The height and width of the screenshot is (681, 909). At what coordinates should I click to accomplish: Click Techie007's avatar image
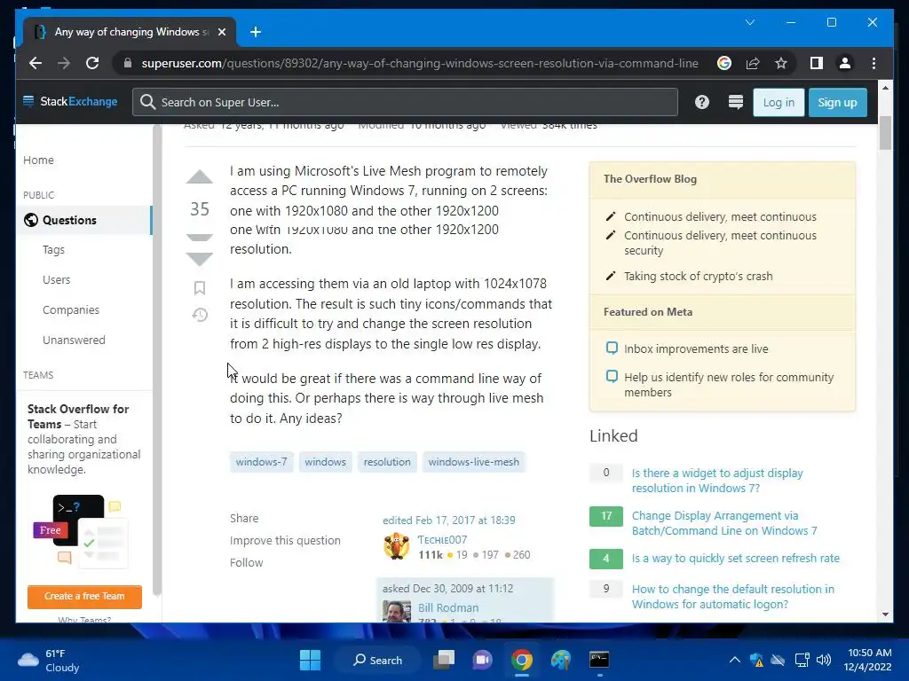coord(397,546)
